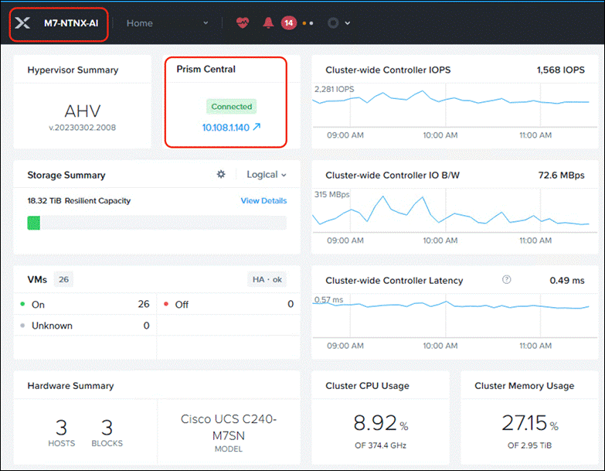Open the cluster health heart icon
Screen dimensions: 605x471
[243, 23]
